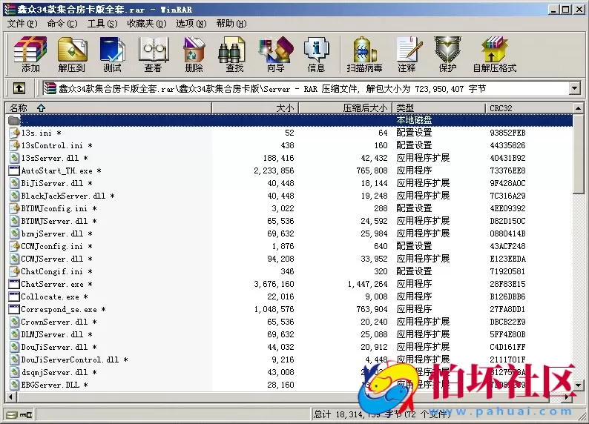Click the EBGServer.DLL file icon
This screenshot has width=589, height=424.
pos(14,385)
